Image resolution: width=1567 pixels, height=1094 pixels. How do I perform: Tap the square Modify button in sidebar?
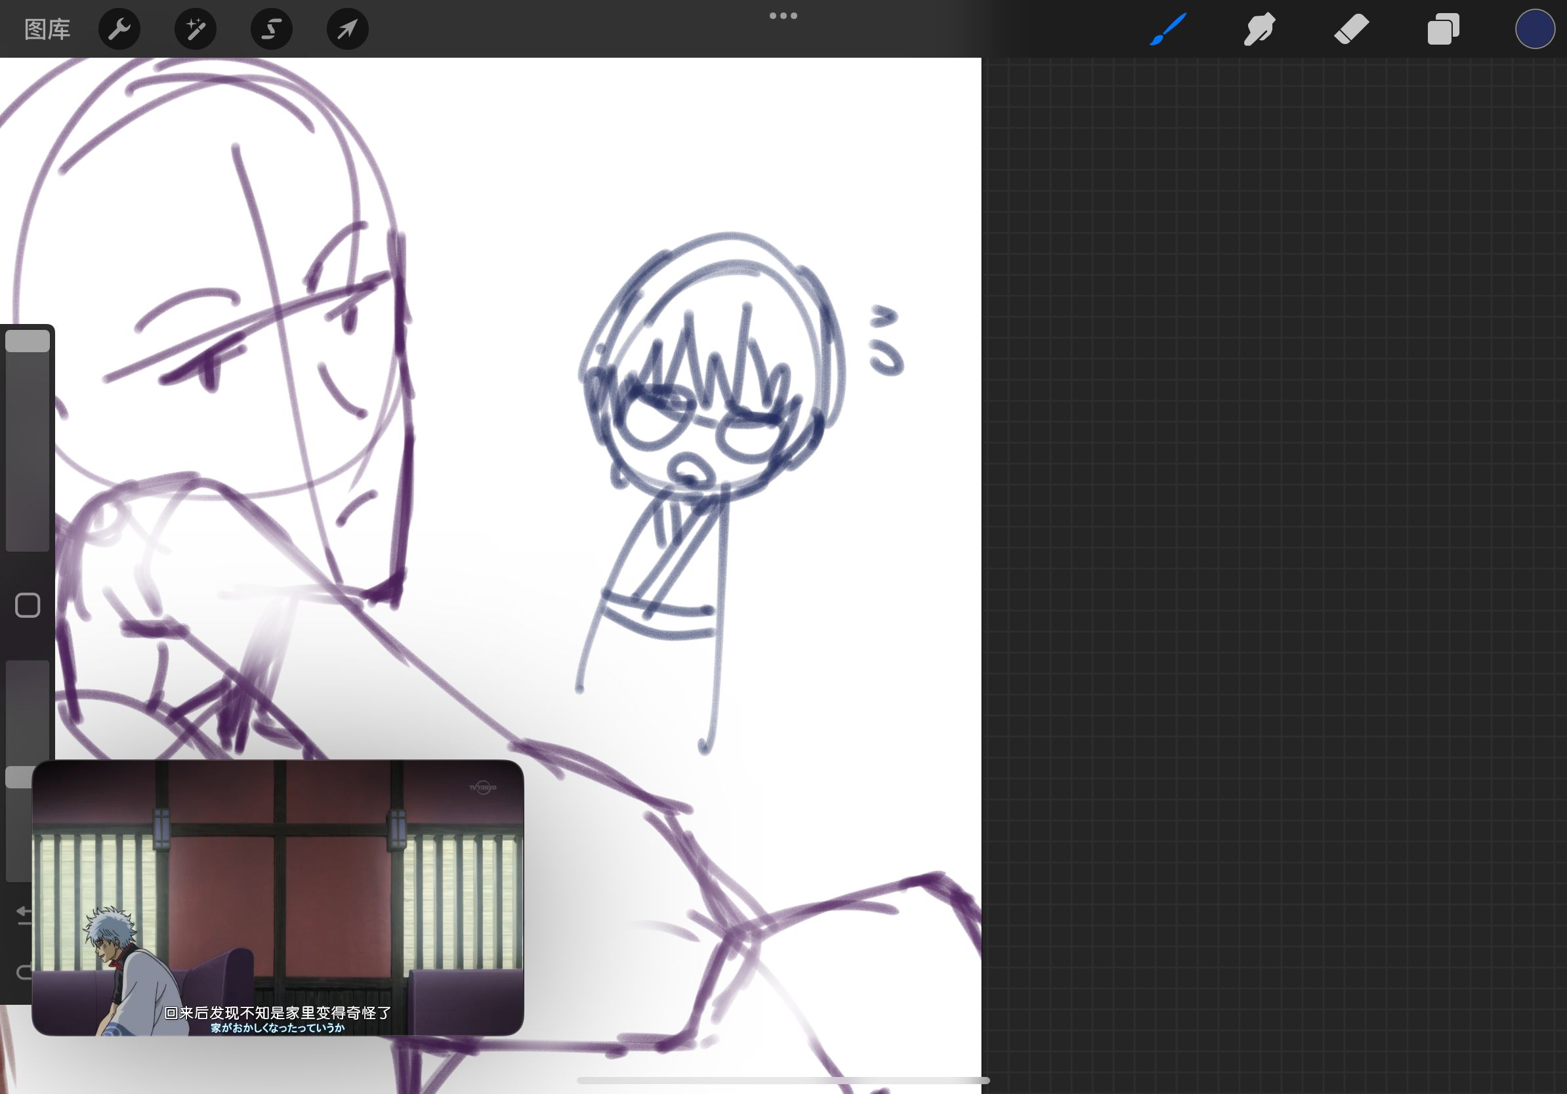click(28, 605)
